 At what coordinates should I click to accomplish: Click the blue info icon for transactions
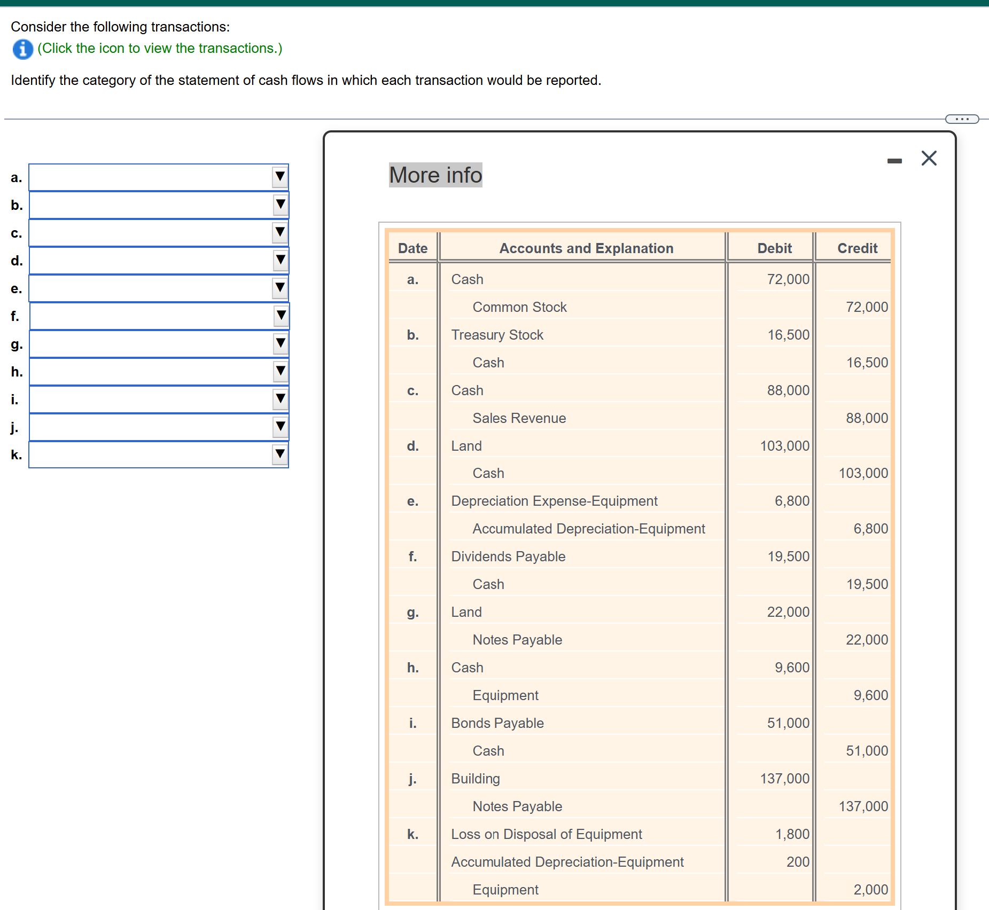[22, 49]
